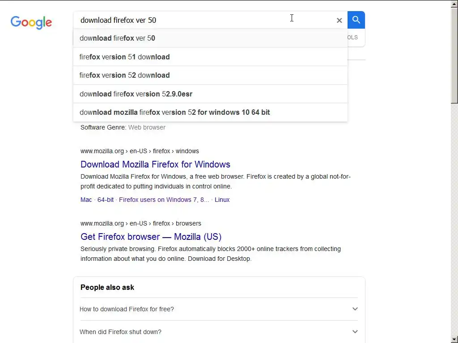Choose suggestion for windows 10 64 bit
This screenshot has height=343, width=458.
tap(210, 112)
